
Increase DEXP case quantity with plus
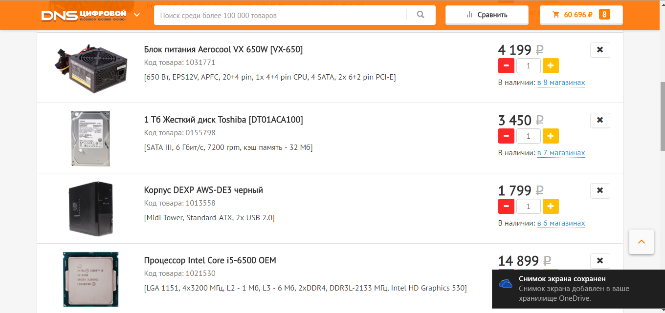pyautogui.click(x=551, y=206)
